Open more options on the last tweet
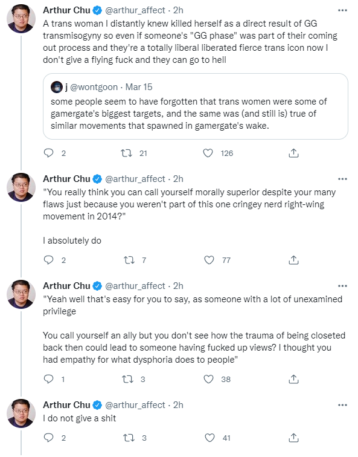The width and height of the screenshot is (358, 457). point(342,405)
